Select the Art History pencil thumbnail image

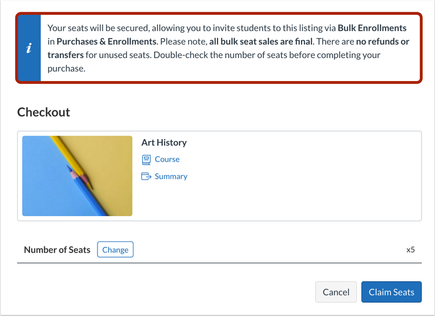(x=77, y=176)
